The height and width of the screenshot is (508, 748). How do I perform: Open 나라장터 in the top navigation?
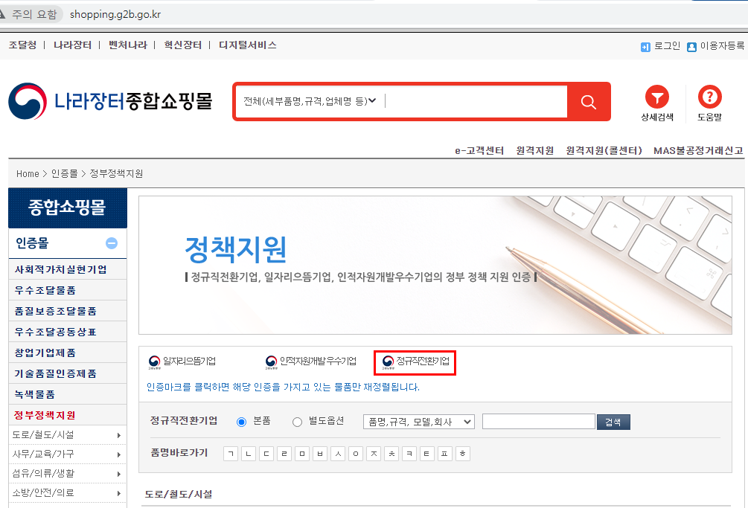coord(72,45)
